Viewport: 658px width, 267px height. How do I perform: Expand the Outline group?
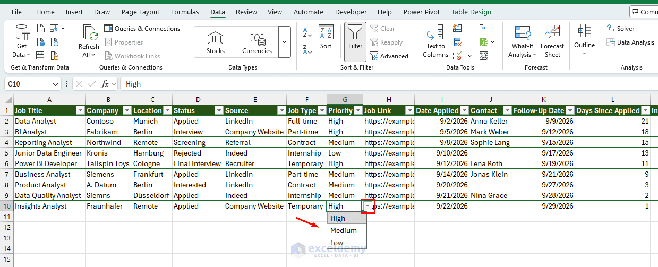[584, 40]
